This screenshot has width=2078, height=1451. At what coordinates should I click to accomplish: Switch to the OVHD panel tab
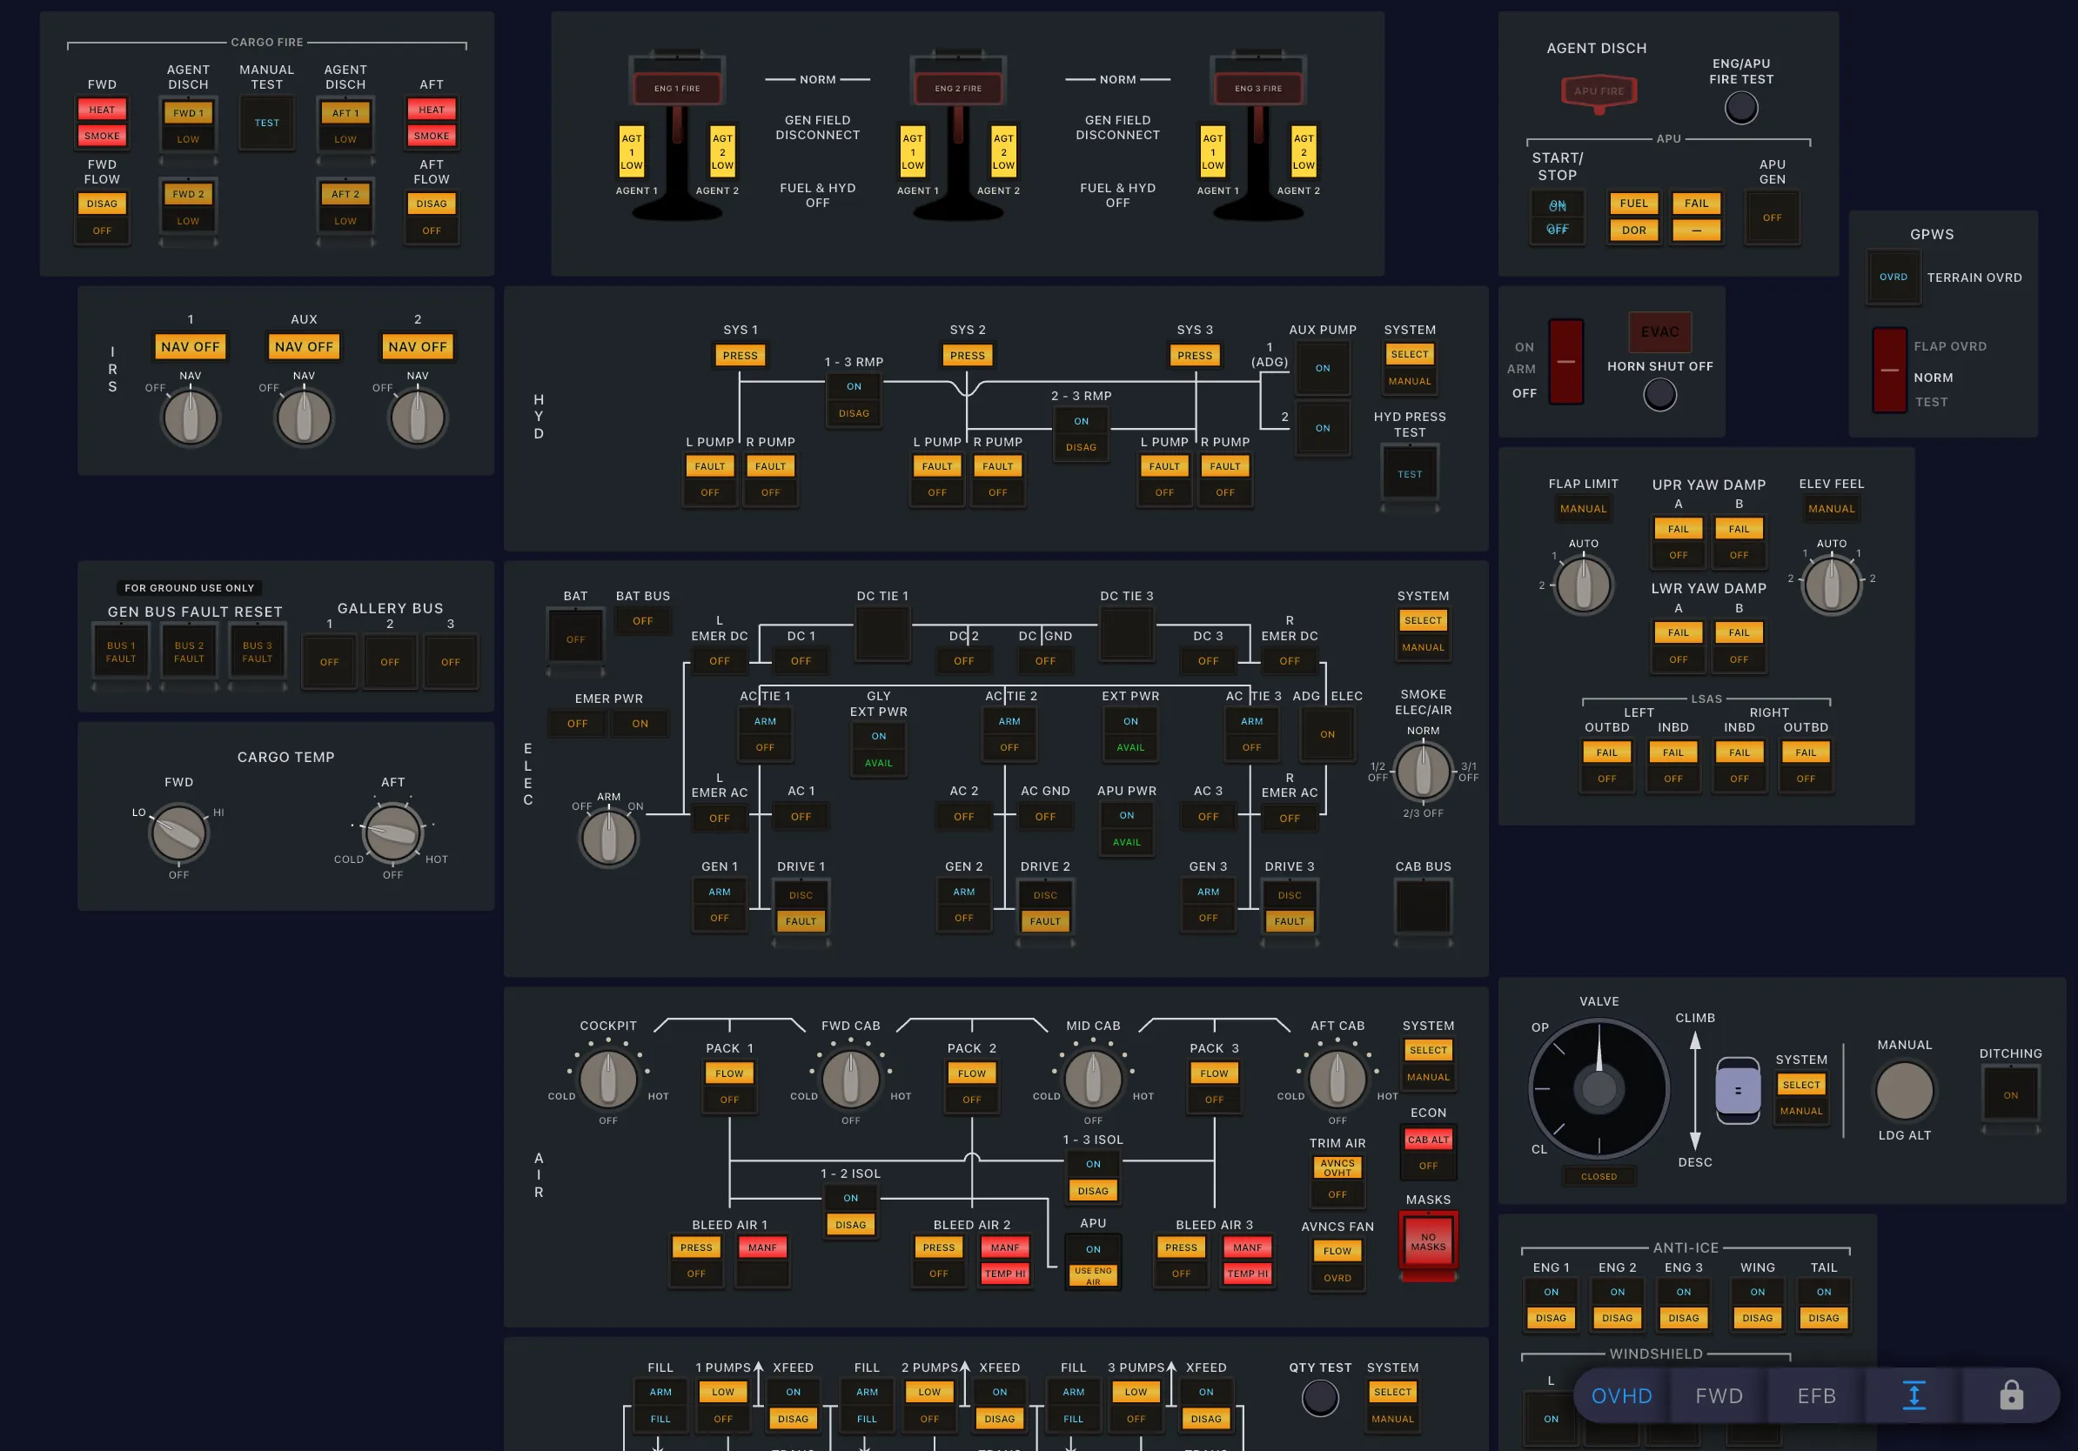1621,1395
